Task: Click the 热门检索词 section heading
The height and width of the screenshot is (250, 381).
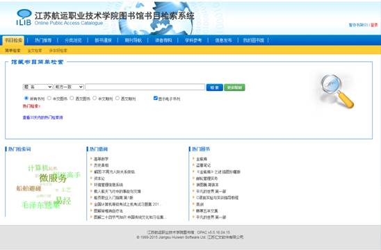Action: click(x=19, y=149)
